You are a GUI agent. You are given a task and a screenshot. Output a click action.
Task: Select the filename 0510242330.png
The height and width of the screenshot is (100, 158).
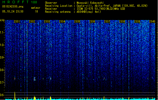(x=13, y=6)
